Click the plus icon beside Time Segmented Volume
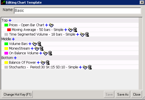 click(78, 34)
